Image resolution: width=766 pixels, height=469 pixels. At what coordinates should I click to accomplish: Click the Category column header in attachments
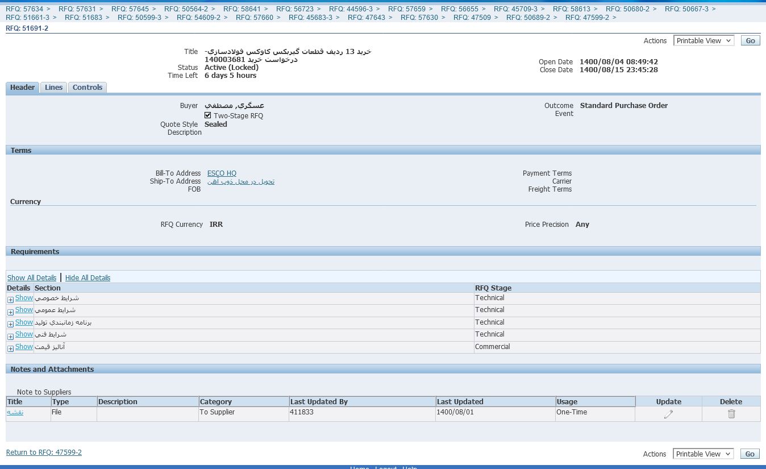click(x=244, y=401)
